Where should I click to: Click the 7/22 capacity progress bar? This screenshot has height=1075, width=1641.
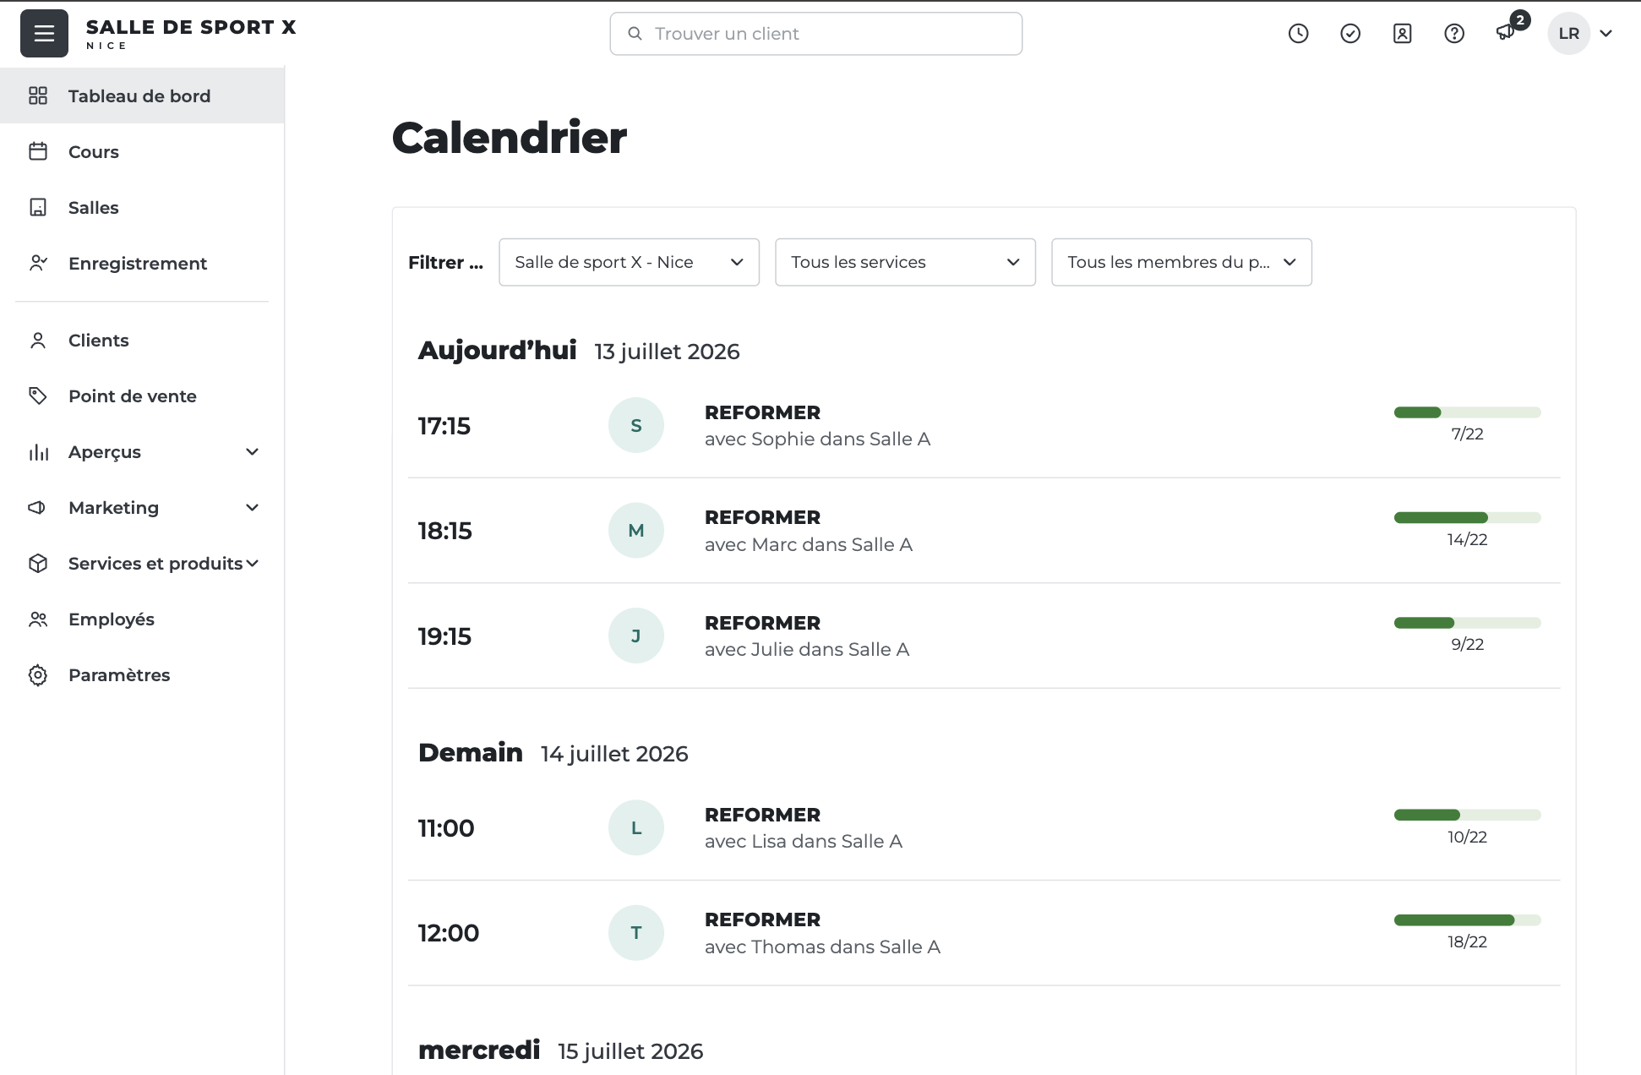coord(1467,412)
